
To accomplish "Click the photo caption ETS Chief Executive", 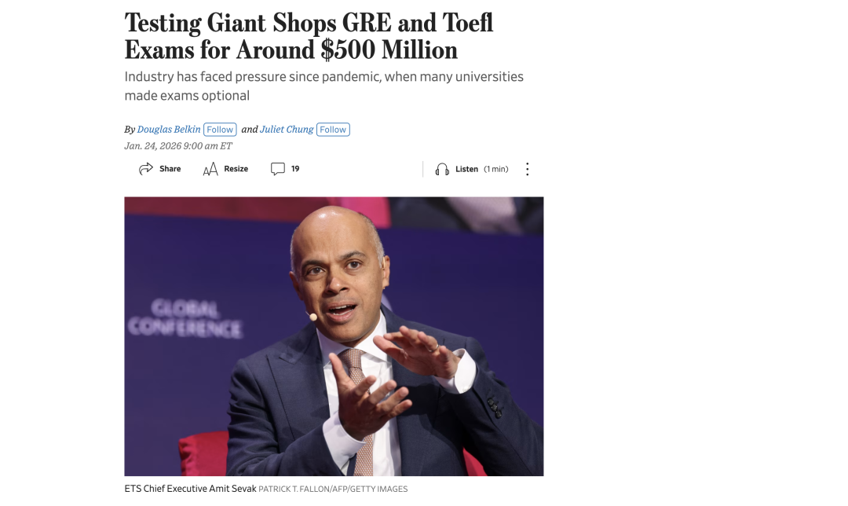I will [190, 489].
